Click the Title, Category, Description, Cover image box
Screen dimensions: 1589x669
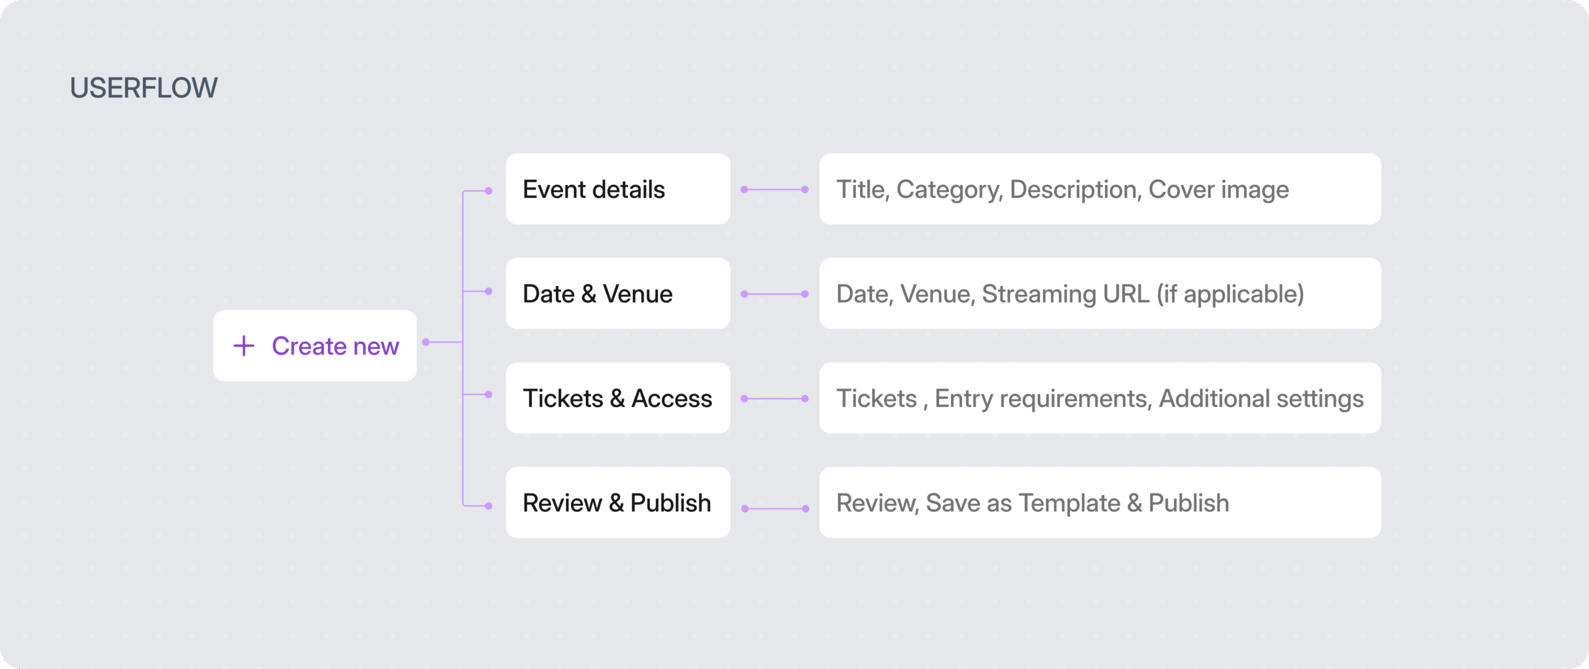[x=1100, y=189]
